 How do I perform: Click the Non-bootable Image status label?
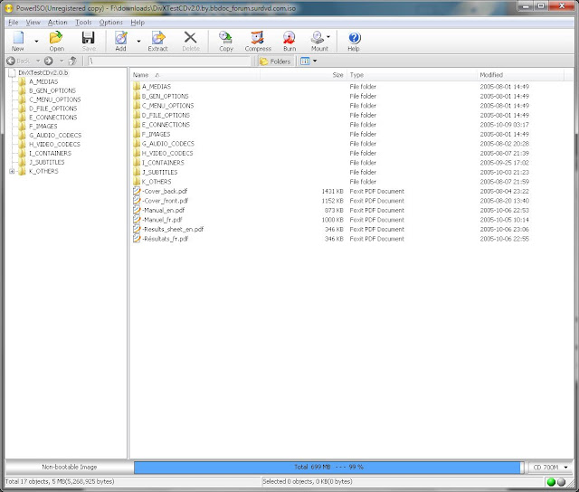click(70, 468)
